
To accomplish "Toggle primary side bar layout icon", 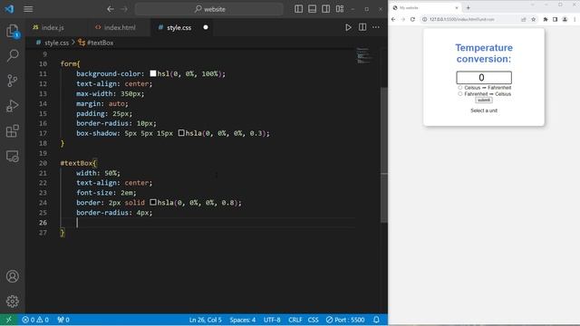I will coord(298,9).
